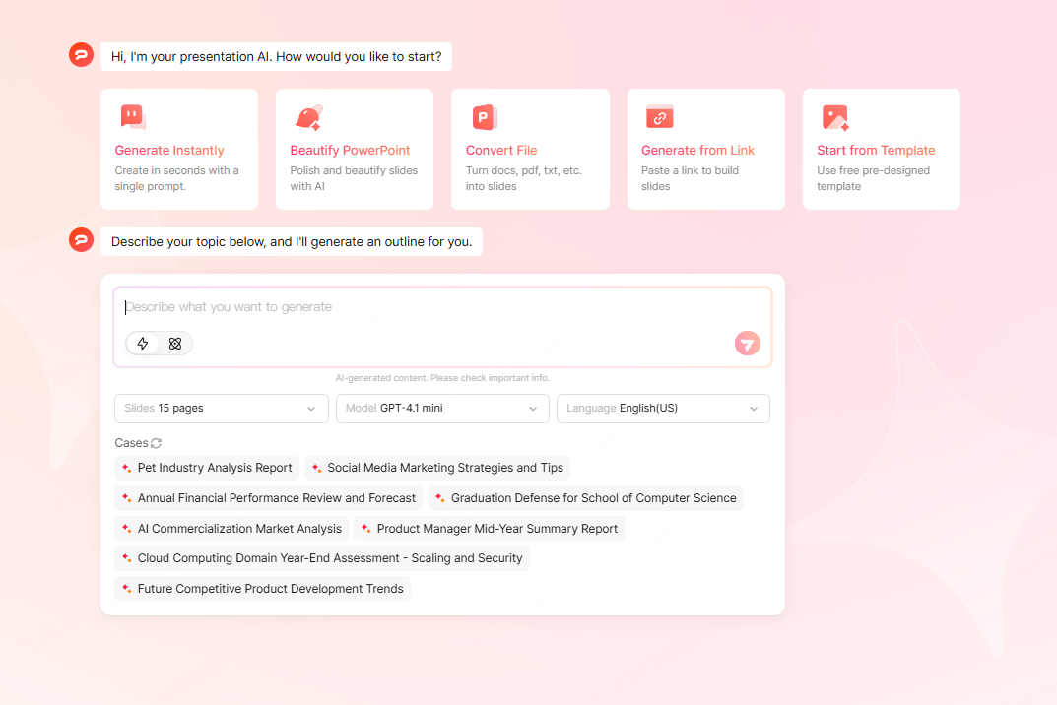The width and height of the screenshot is (1057, 705).
Task: Switch to lightning fast mode toggle
Action: [x=143, y=344]
